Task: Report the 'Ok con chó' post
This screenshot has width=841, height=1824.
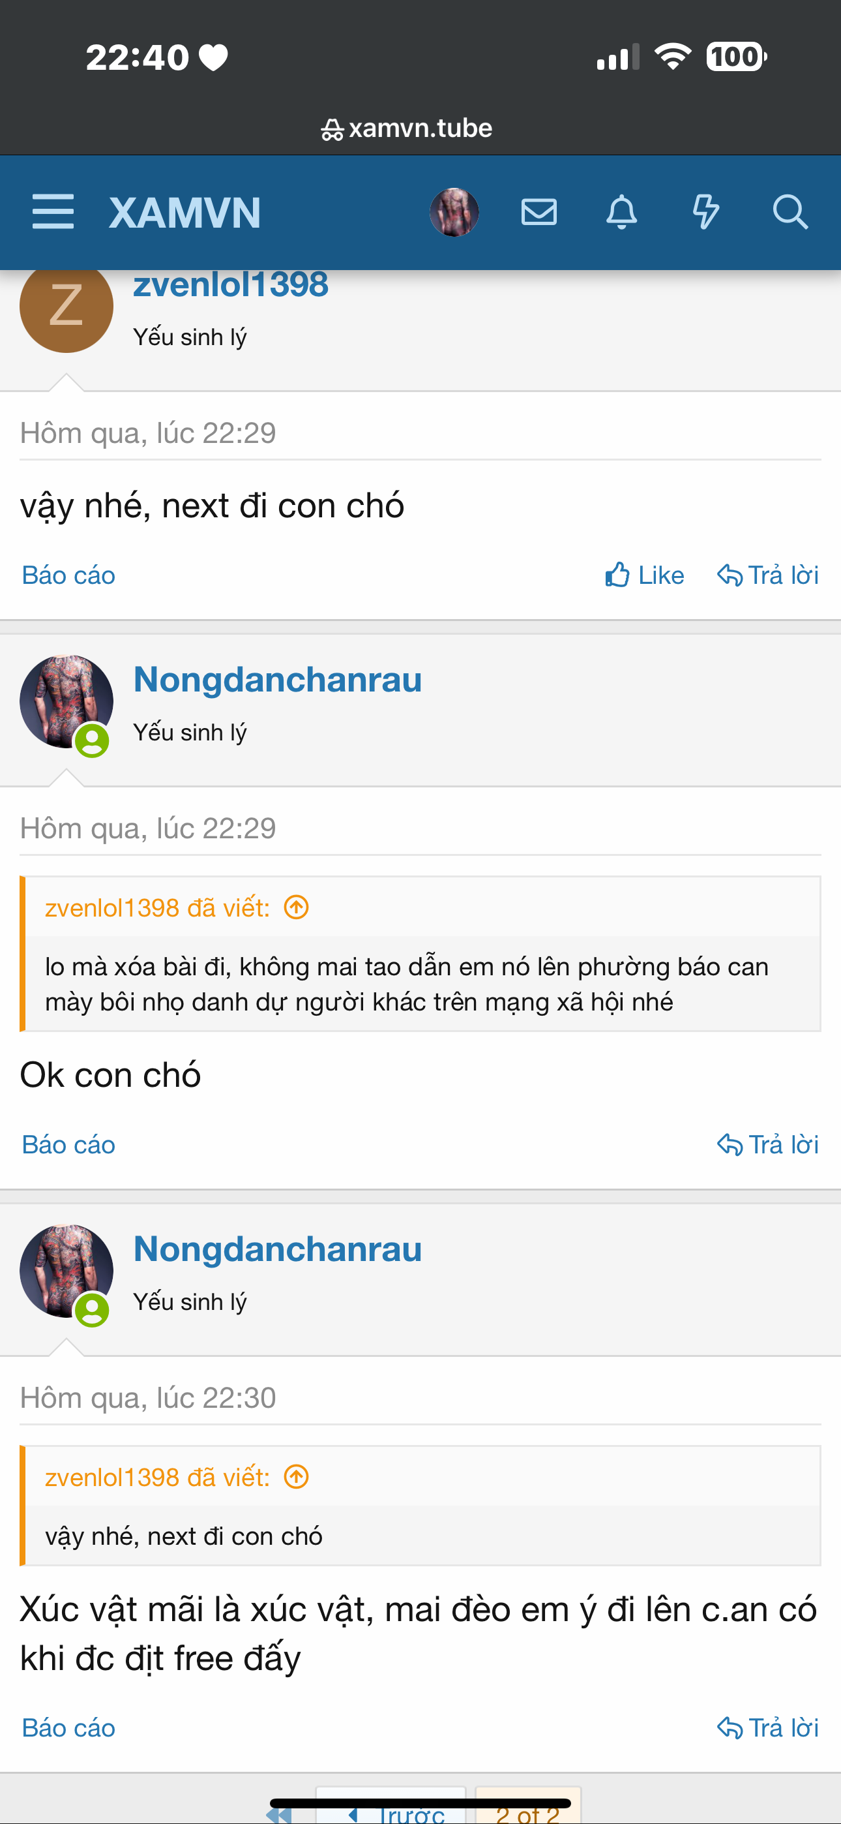Action: (68, 1144)
